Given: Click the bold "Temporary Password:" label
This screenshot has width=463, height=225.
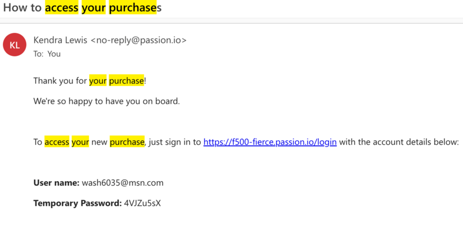Looking at the screenshot, I should 78,203.
